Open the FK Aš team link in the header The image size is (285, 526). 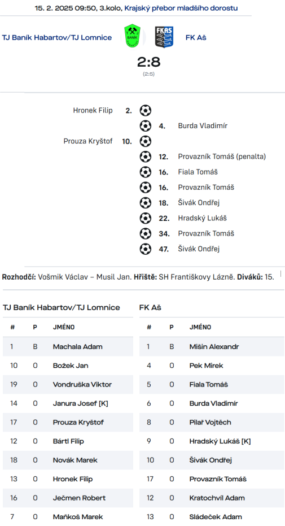pyautogui.click(x=196, y=37)
